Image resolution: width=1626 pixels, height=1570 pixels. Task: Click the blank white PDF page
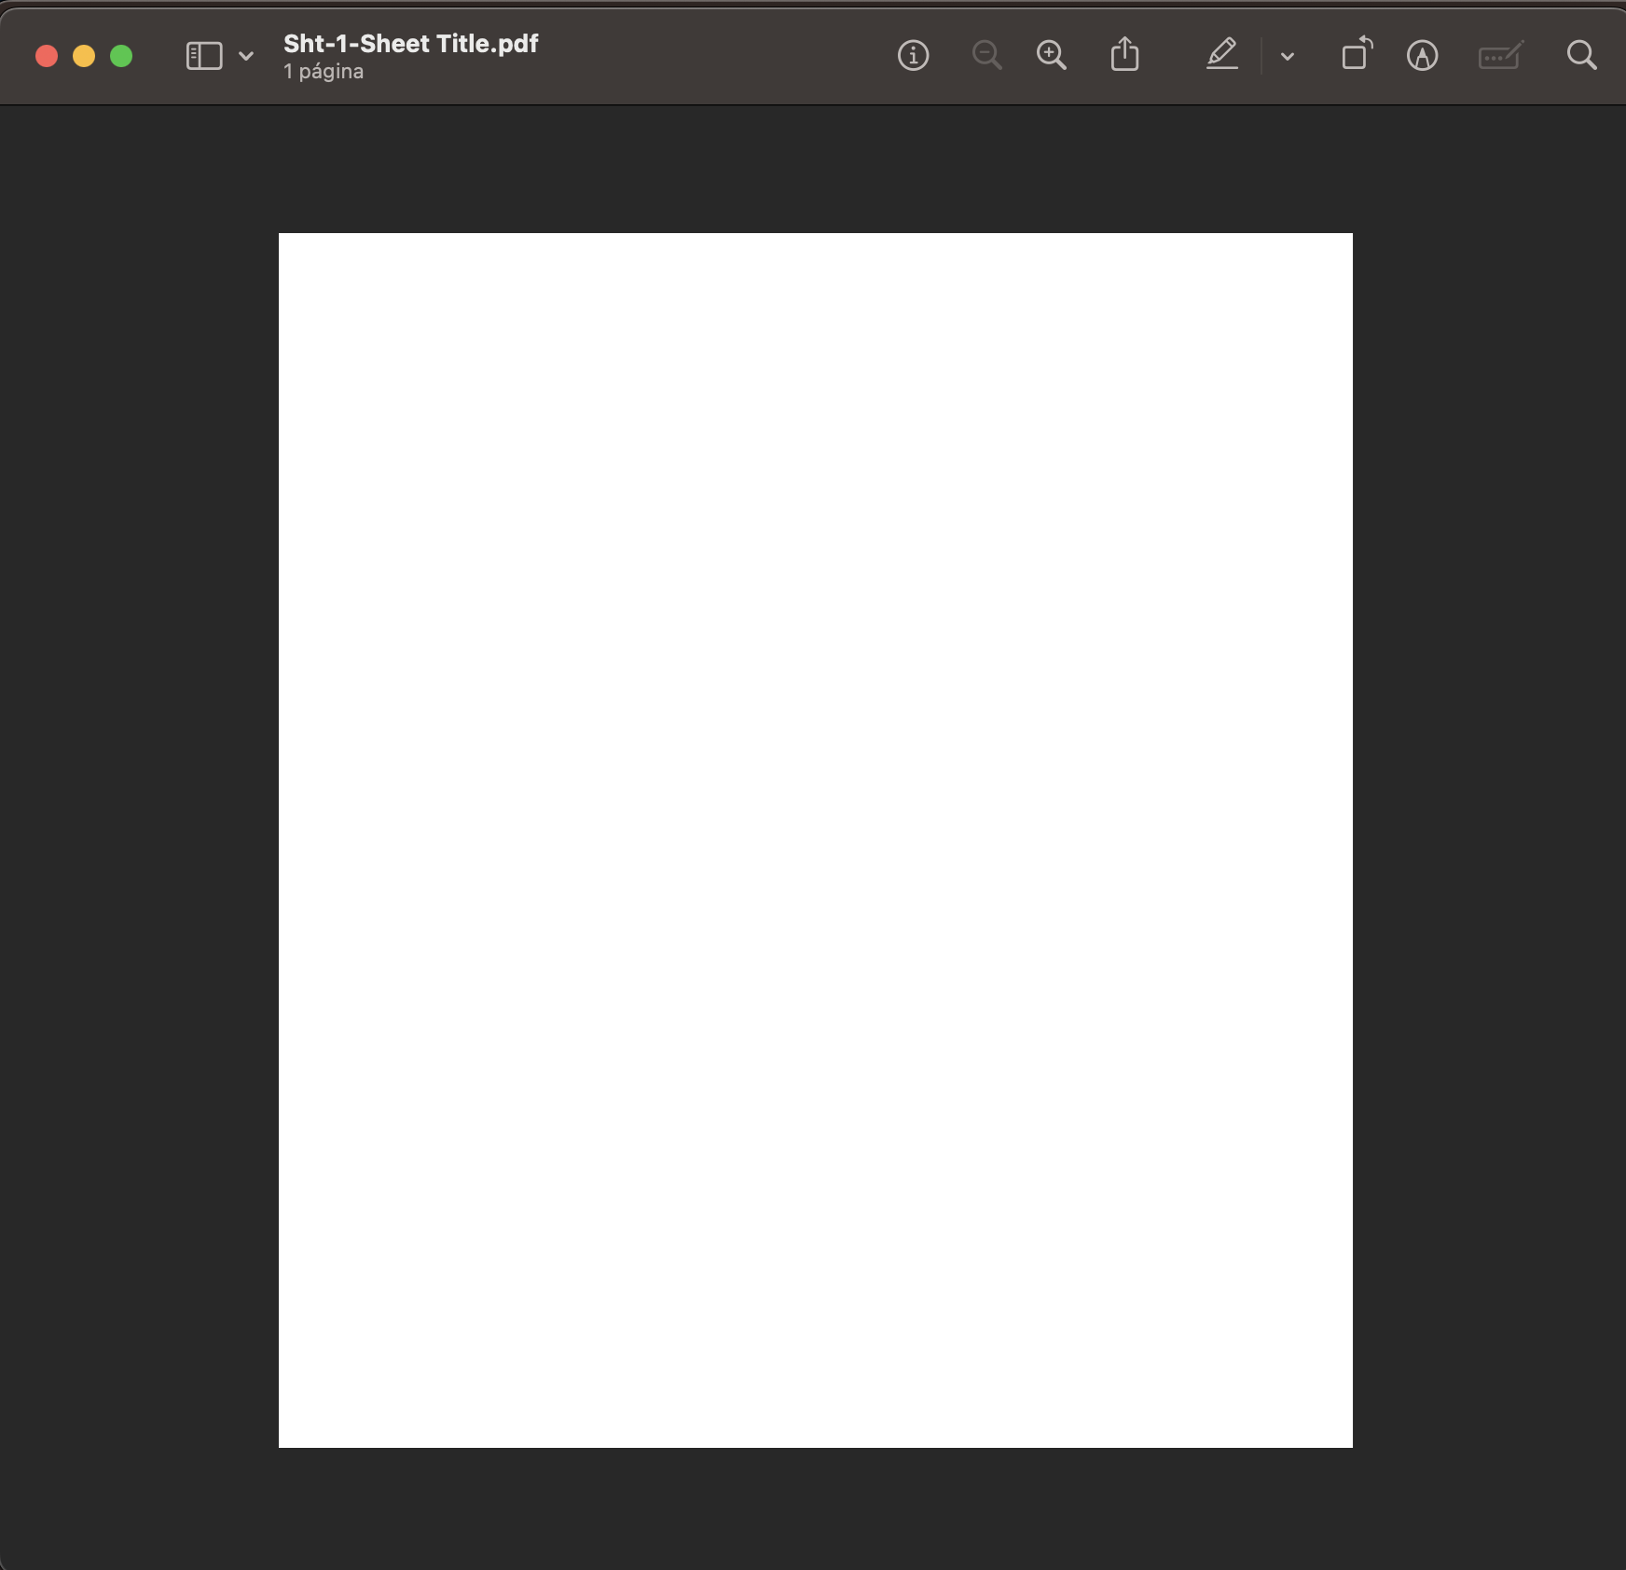click(815, 839)
